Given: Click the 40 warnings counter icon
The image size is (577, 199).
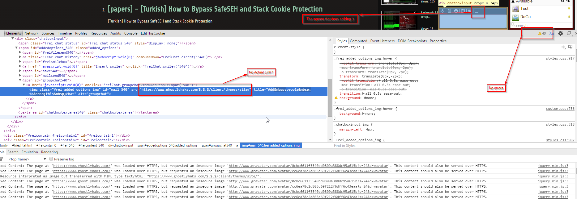Looking at the screenshot, I should 542,33.
